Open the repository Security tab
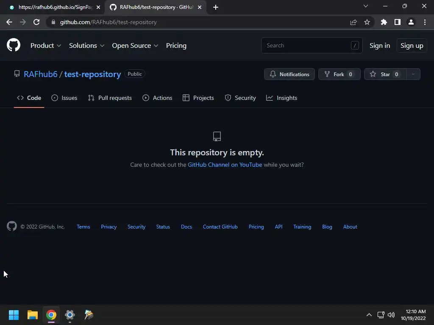 240,98
